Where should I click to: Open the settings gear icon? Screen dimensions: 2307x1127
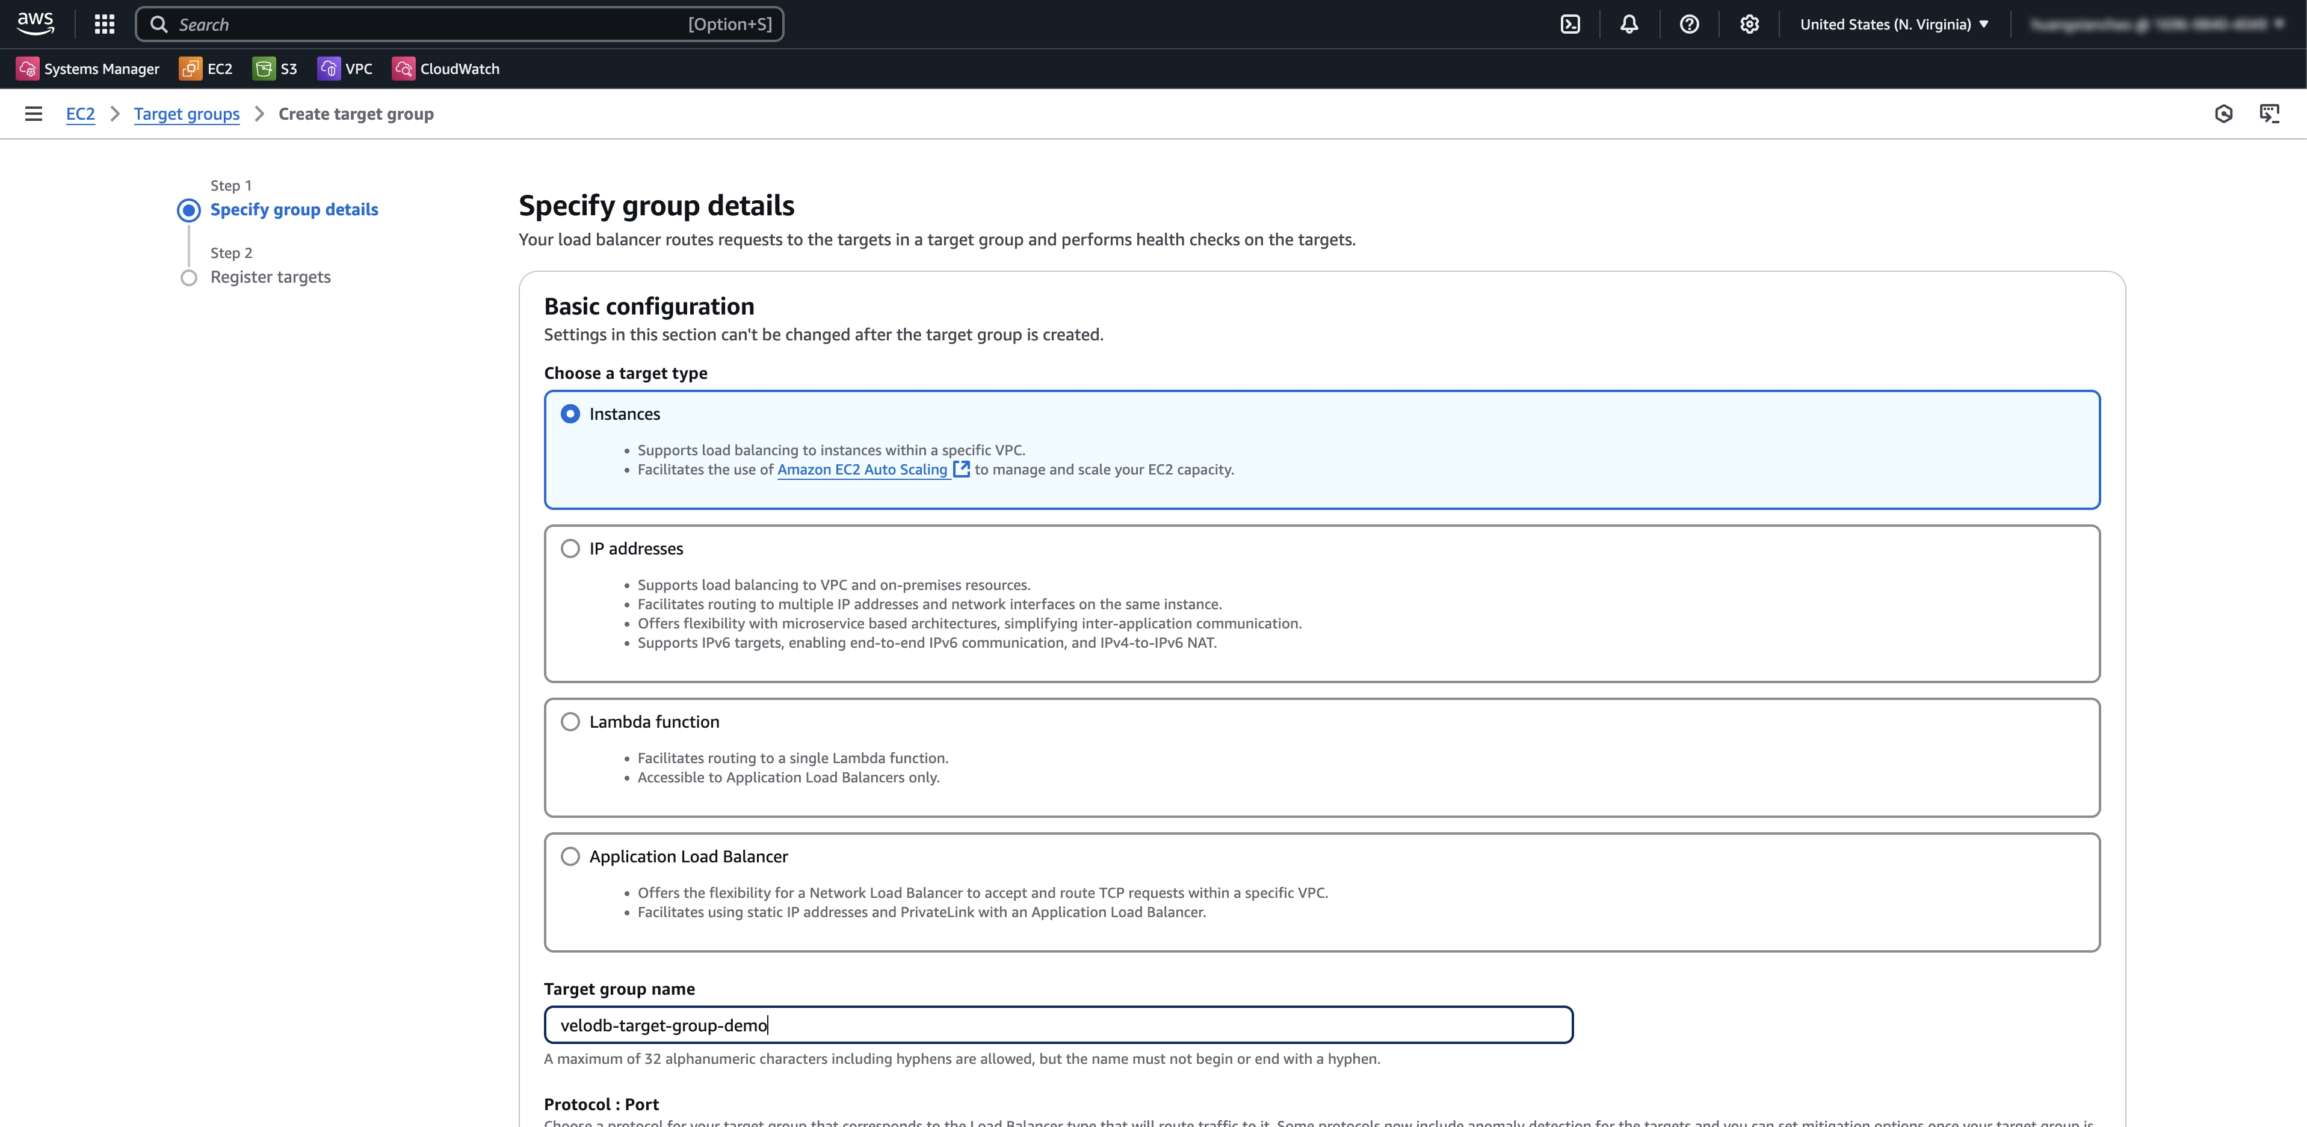(1749, 24)
